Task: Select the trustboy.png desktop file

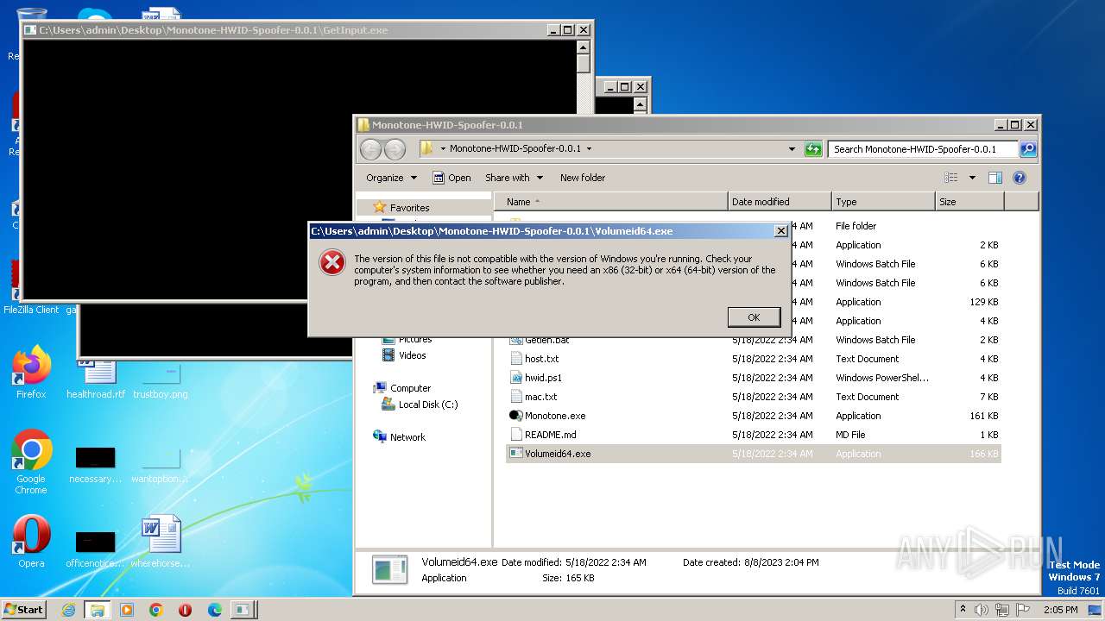Action: click(x=161, y=379)
